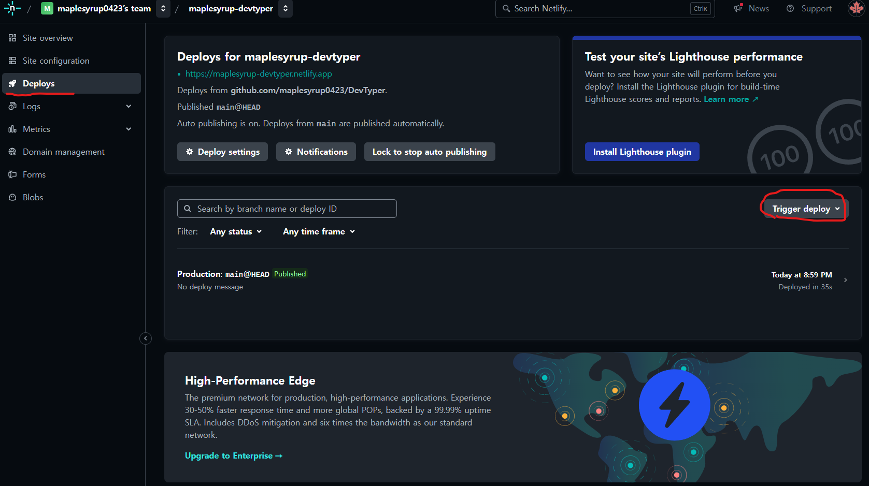Click Install Lighthouse plugin button
The image size is (869, 486).
[x=642, y=152]
